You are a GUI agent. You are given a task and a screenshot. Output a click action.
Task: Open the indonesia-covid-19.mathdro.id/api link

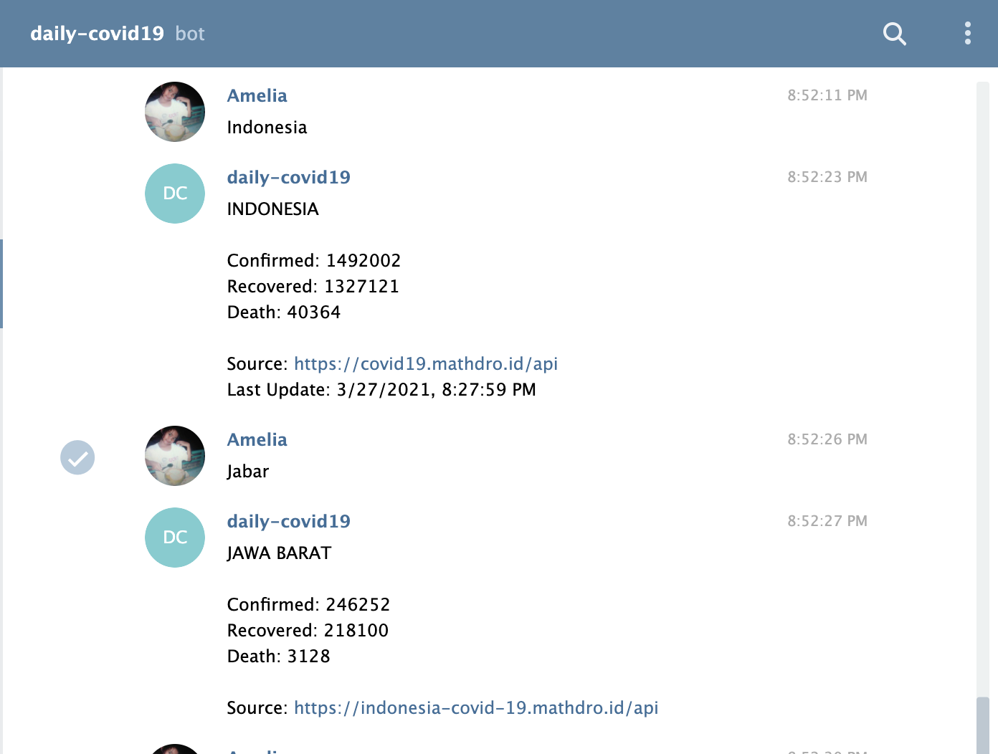476,708
